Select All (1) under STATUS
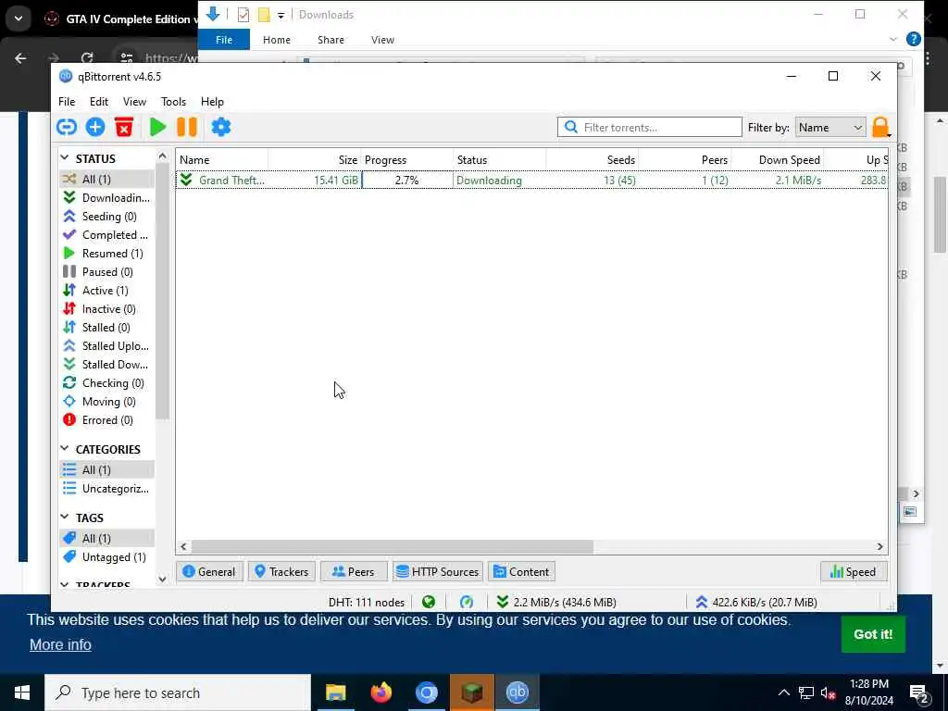948x711 pixels. pyautogui.click(x=107, y=179)
